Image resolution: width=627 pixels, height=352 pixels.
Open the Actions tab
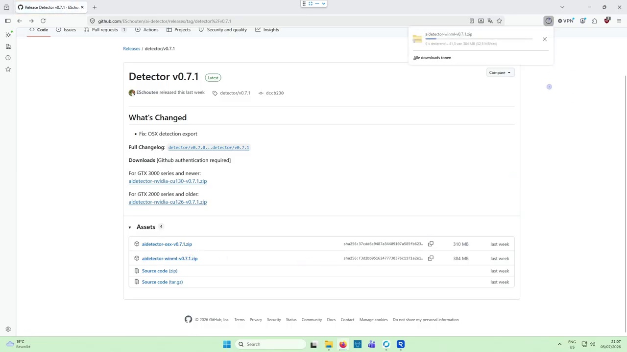click(146, 30)
